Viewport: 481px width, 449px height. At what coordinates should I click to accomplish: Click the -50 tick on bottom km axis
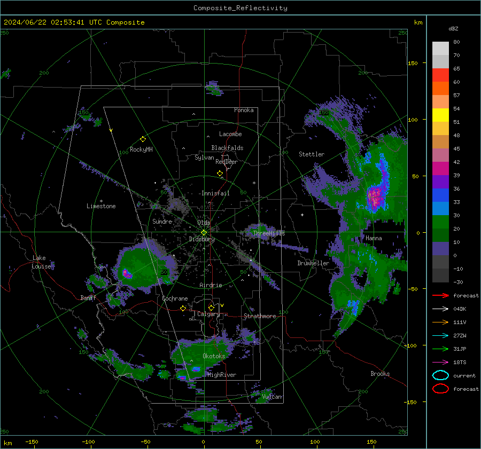coord(145,442)
